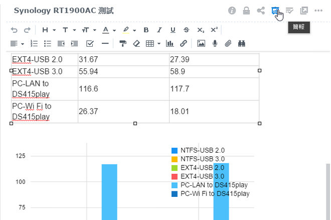This screenshot has width=331, height=220.
Task: Start presentation mode icon
Action: [x=275, y=11]
